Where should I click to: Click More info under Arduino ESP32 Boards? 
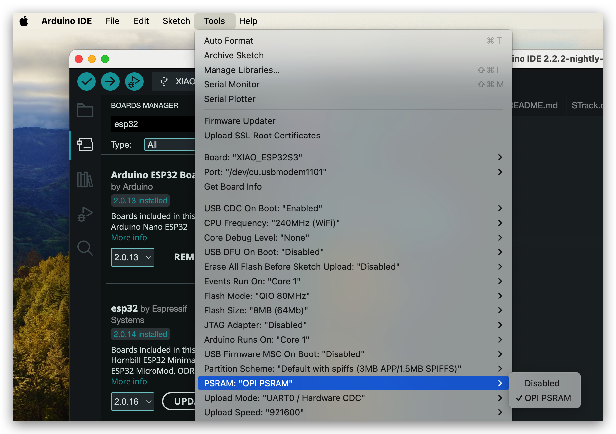[129, 238]
